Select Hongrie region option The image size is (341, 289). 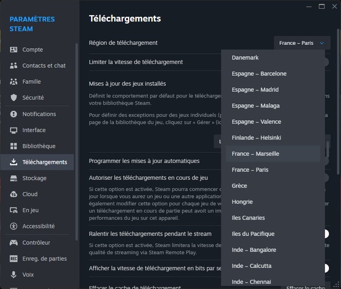click(273, 202)
